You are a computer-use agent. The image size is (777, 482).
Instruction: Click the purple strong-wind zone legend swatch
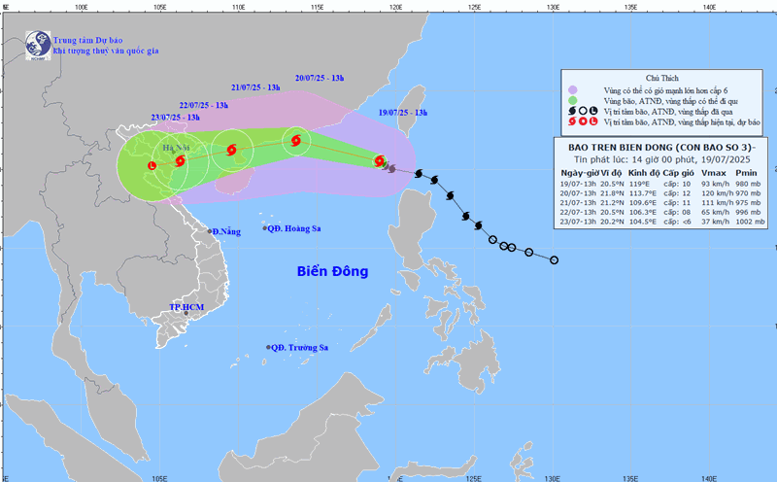(x=572, y=86)
